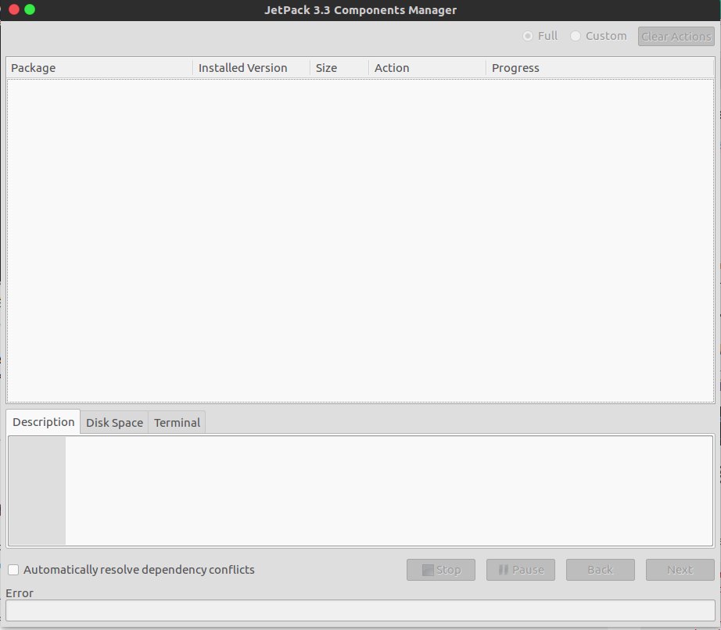Click the Action column header
The image size is (721, 630).
(427, 68)
